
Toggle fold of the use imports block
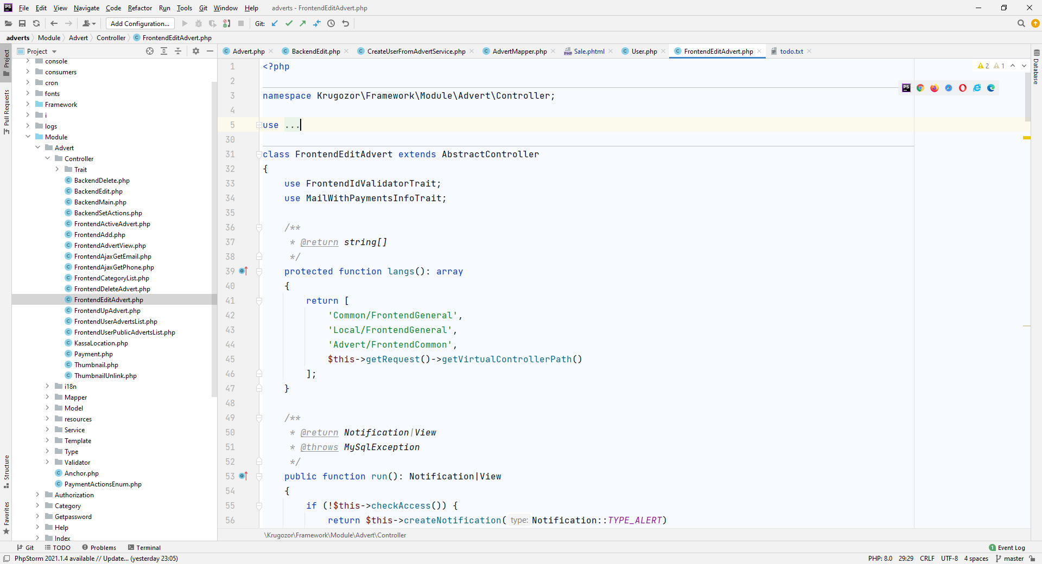point(259,125)
